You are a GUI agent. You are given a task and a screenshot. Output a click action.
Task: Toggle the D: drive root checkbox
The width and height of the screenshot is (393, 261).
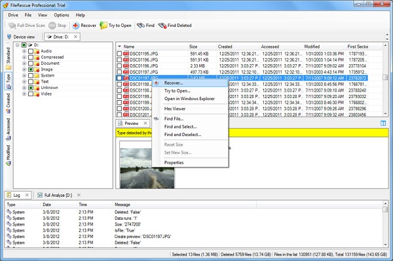pyautogui.click(x=24, y=45)
